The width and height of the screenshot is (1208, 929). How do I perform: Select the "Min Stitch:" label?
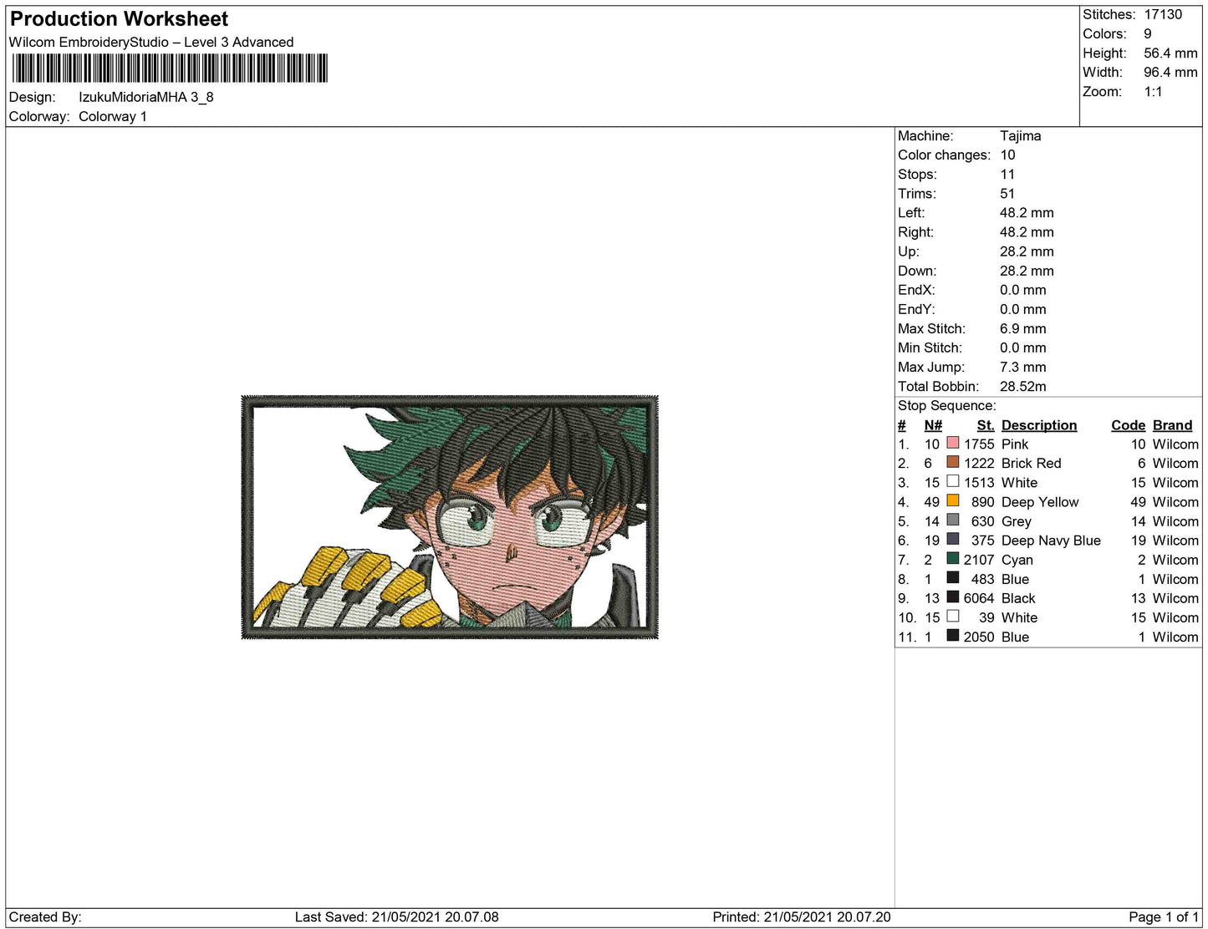[x=930, y=348]
